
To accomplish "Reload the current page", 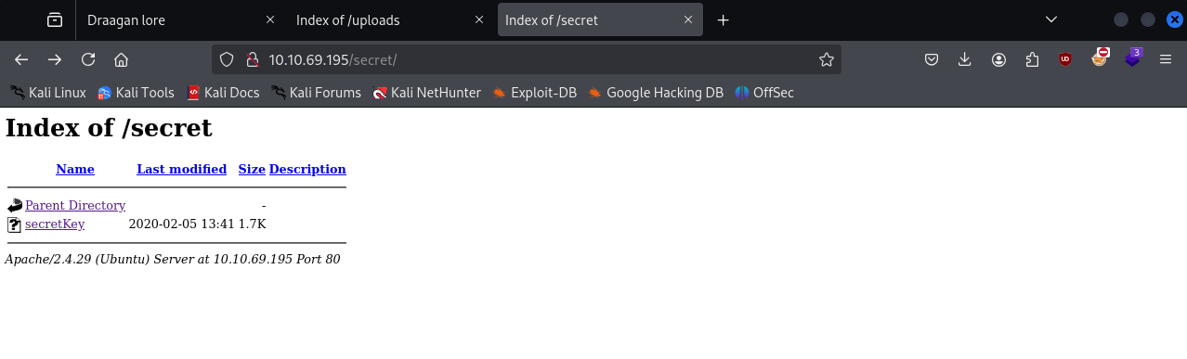I will pyautogui.click(x=88, y=59).
